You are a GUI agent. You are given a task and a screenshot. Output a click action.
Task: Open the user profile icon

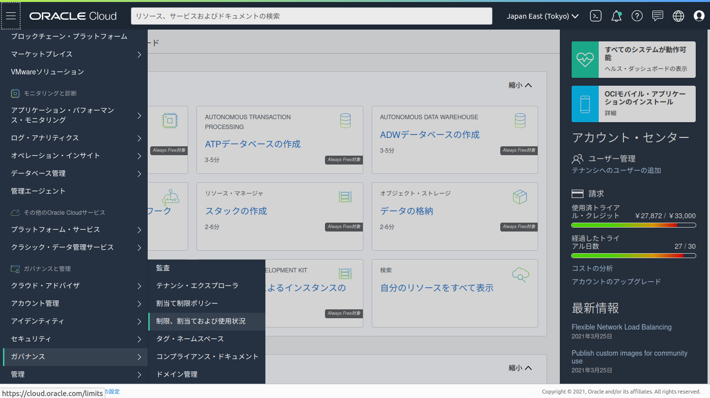click(699, 16)
